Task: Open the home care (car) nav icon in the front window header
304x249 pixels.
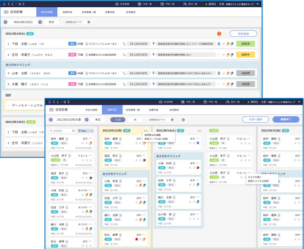Action: click(x=161, y=102)
